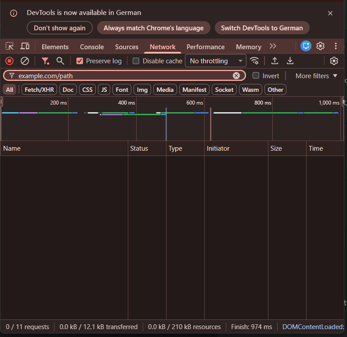347x337 pixels.
Task: Dismiss the German language notification
Action: pyautogui.click(x=330, y=13)
